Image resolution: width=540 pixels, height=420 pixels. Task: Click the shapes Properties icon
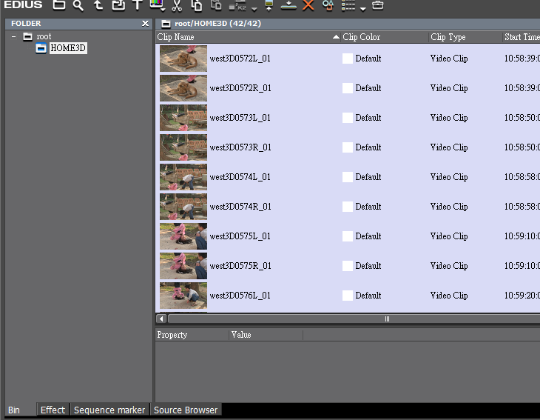tap(328, 5)
